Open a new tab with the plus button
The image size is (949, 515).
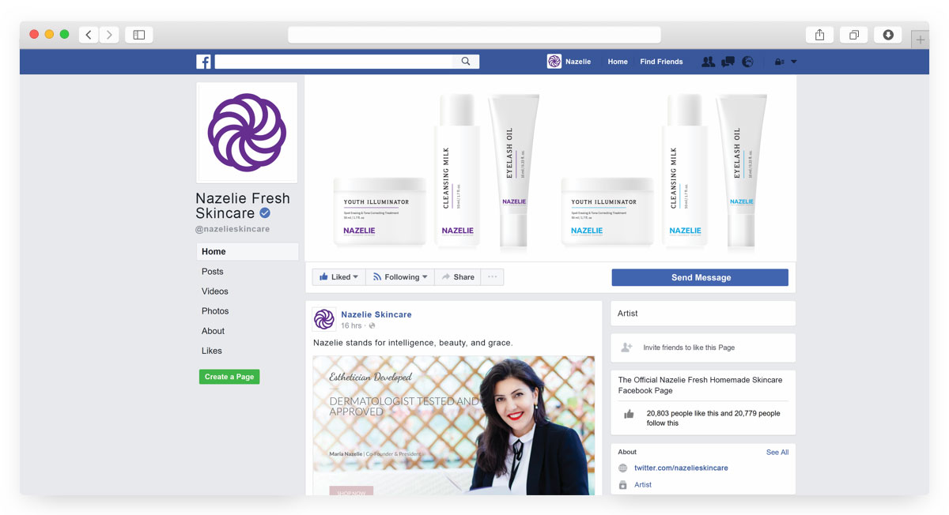920,39
